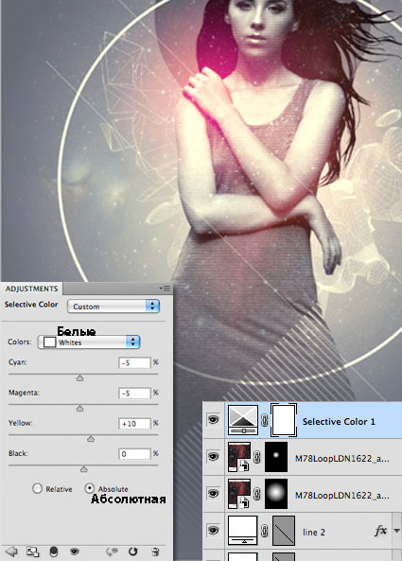
Task: Choose the Absolute method radio button
Action: tap(90, 488)
